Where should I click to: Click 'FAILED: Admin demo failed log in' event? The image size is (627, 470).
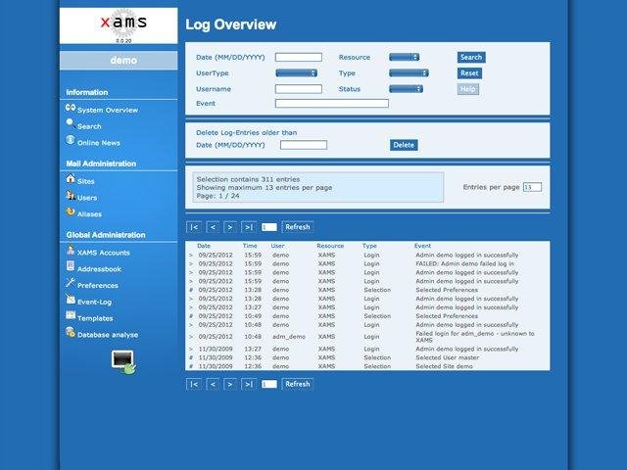pos(464,263)
